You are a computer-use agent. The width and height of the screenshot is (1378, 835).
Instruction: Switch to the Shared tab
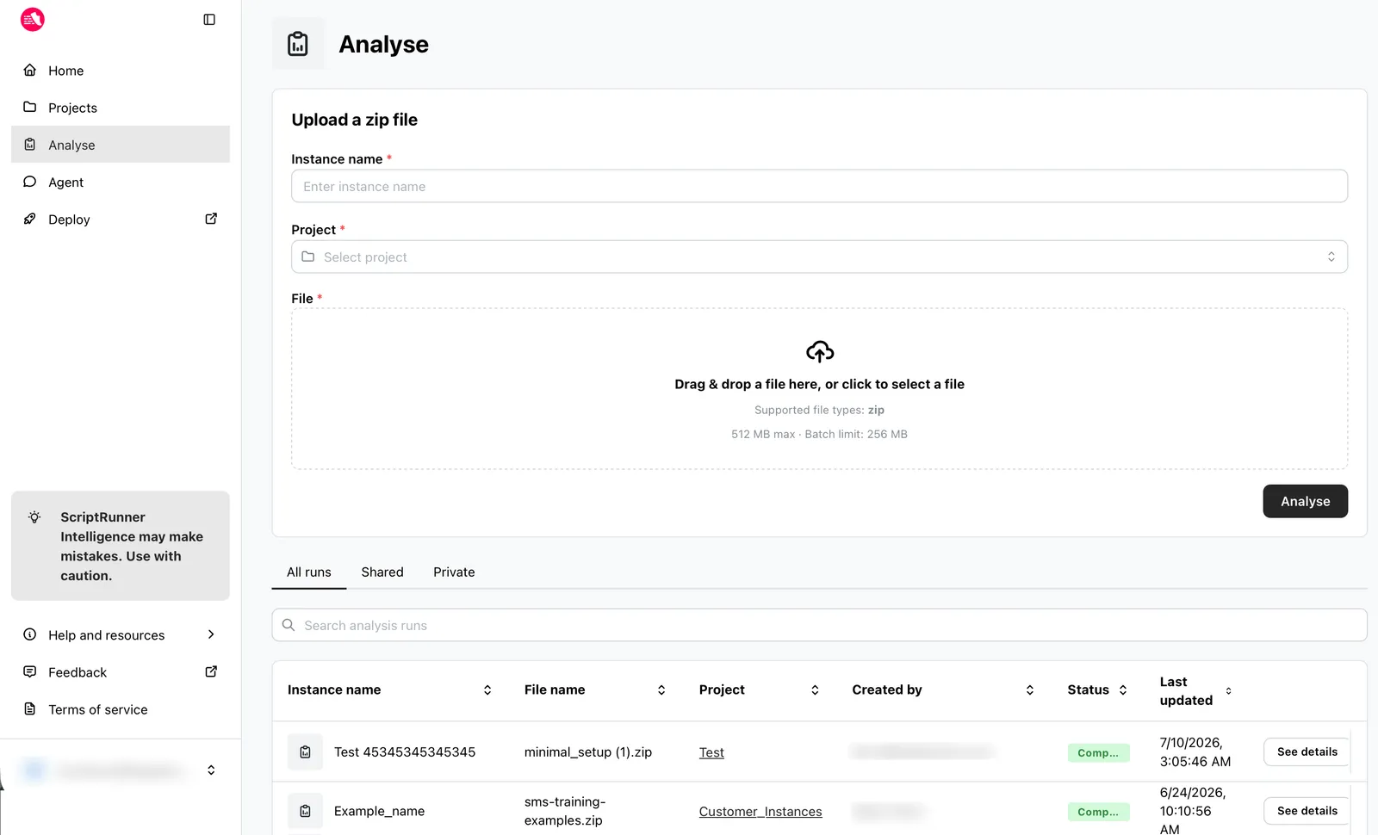[x=382, y=572]
